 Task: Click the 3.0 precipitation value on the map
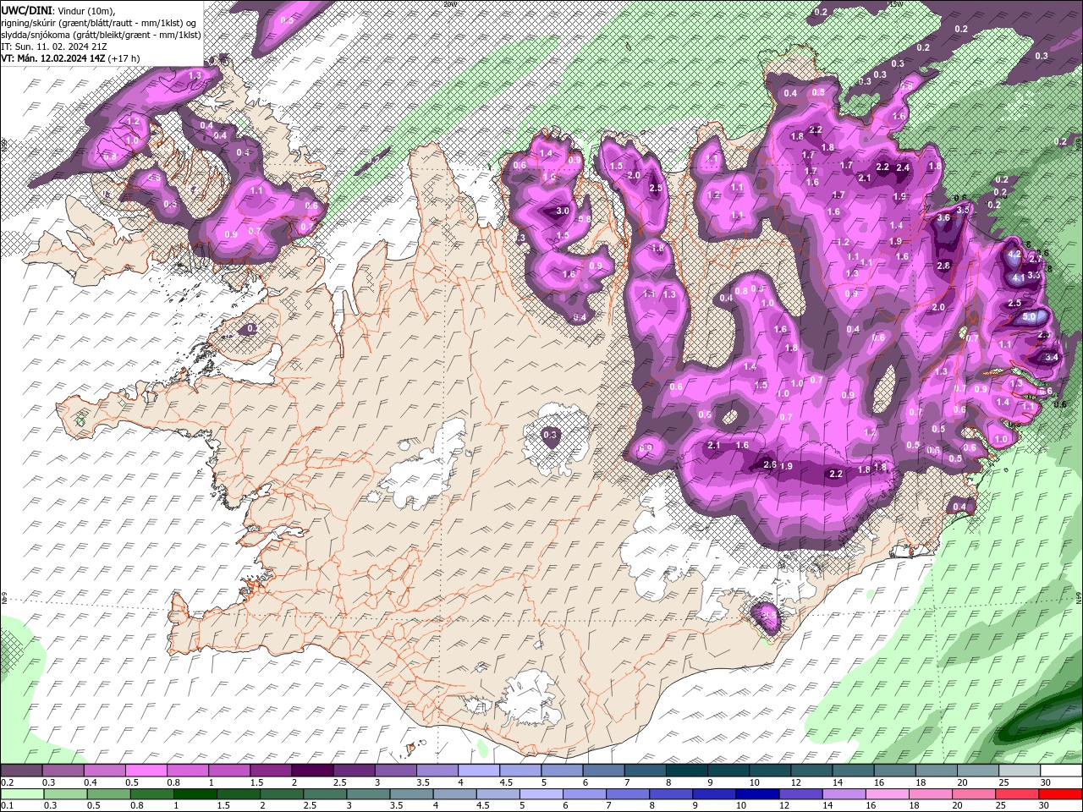(x=563, y=211)
